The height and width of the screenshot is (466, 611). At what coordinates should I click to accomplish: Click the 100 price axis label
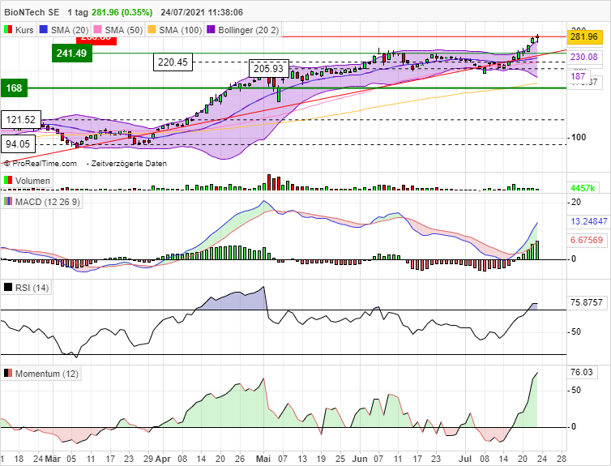click(x=579, y=137)
